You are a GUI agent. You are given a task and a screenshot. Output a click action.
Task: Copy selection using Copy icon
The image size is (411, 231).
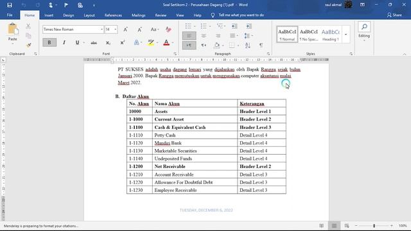click(x=28, y=36)
